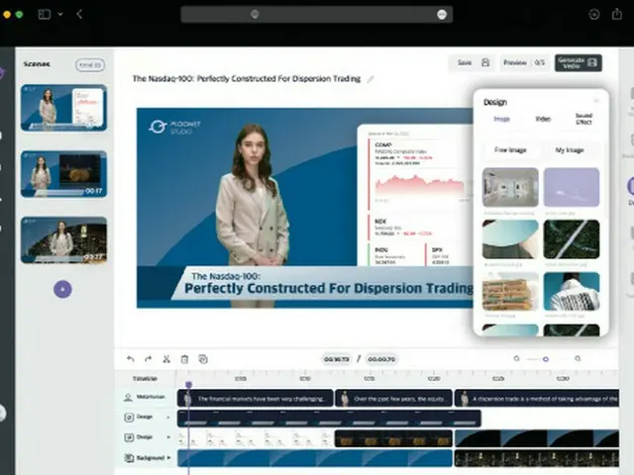Click the first Design track icon
The image size is (634, 475).
point(129,418)
